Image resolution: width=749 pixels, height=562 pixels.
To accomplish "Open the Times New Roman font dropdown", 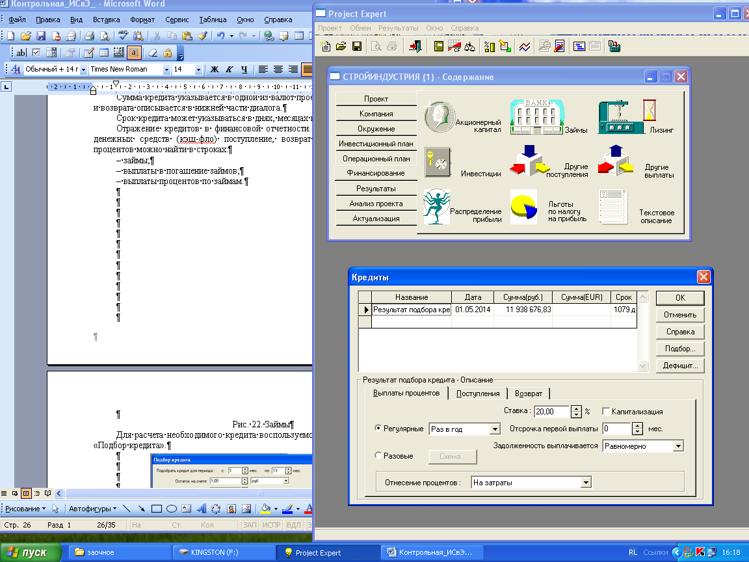I will 166,70.
